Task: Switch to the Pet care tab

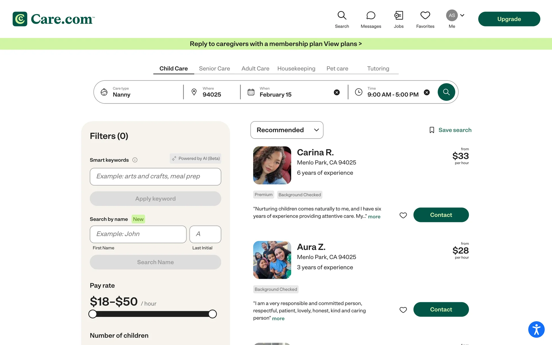Action: pos(337,69)
